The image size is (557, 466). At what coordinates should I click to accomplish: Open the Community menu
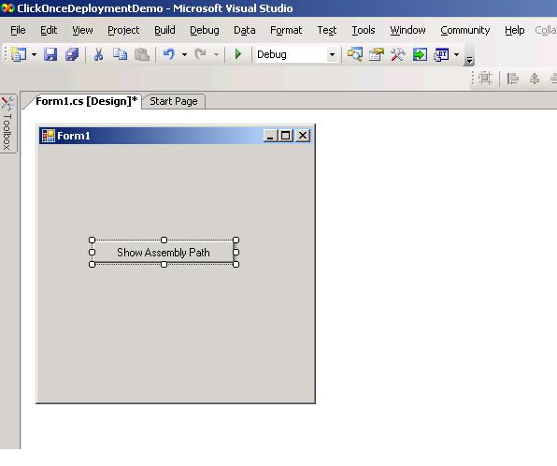(x=465, y=30)
